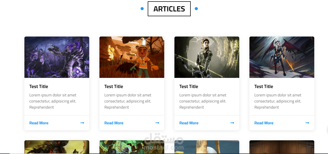Select Test Title under the winged warrior image
Image resolution: width=328 pixels, height=154 pixels.
[264, 87]
